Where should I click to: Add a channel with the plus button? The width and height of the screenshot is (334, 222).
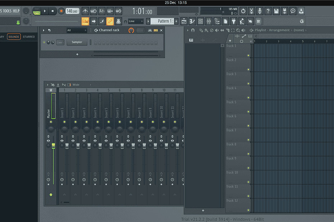pyautogui.click(x=77, y=54)
